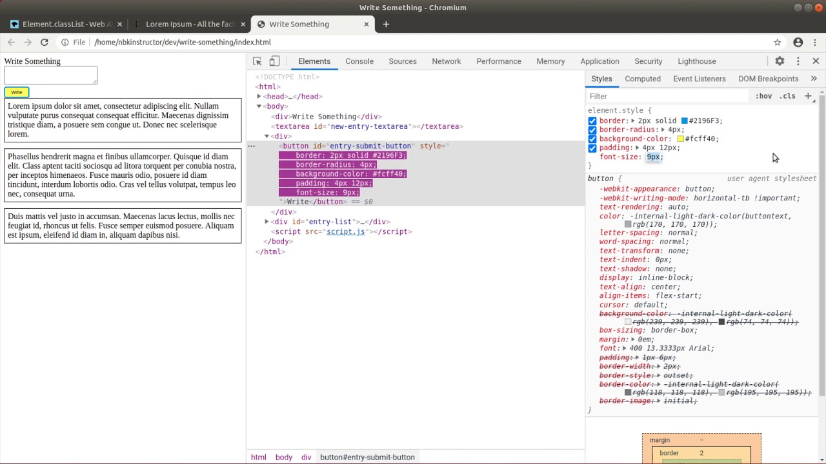Image resolution: width=826 pixels, height=464 pixels.
Task: Toggle the border-radius property checkbox
Action: (x=592, y=130)
